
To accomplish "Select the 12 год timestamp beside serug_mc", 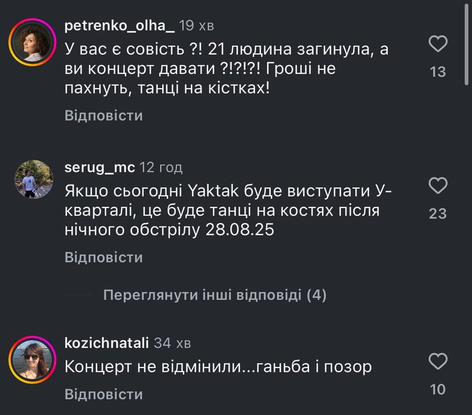I will tap(161, 168).
